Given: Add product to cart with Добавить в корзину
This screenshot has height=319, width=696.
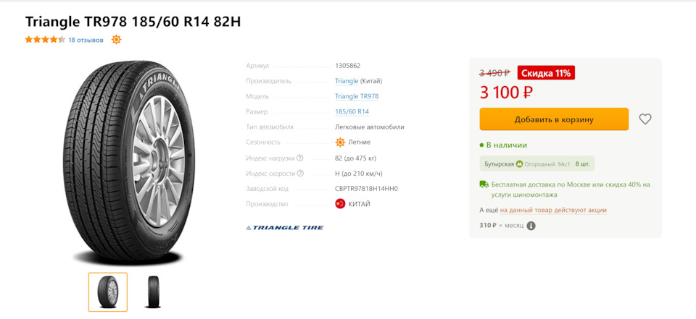Looking at the screenshot, I should point(554,119).
